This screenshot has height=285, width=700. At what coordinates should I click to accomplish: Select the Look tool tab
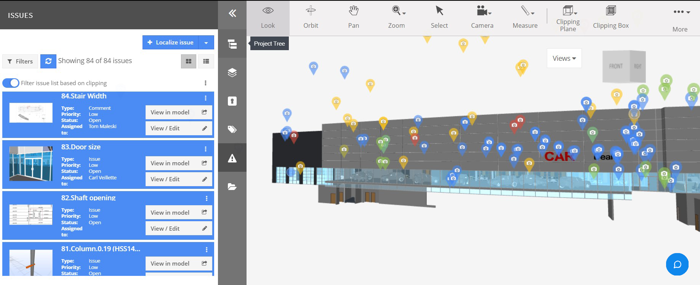point(268,17)
